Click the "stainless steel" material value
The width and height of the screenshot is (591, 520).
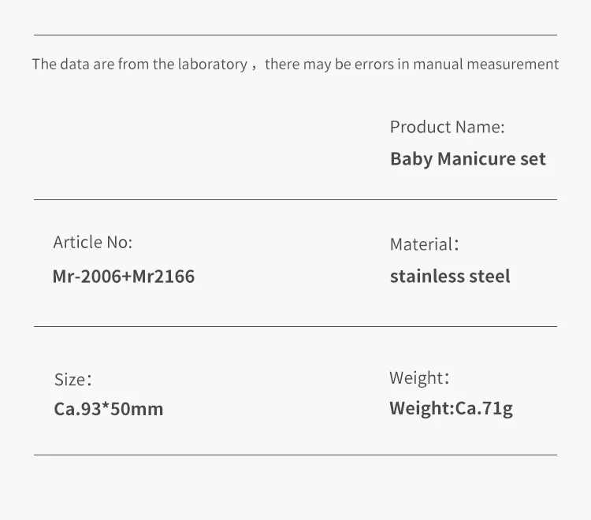point(450,277)
